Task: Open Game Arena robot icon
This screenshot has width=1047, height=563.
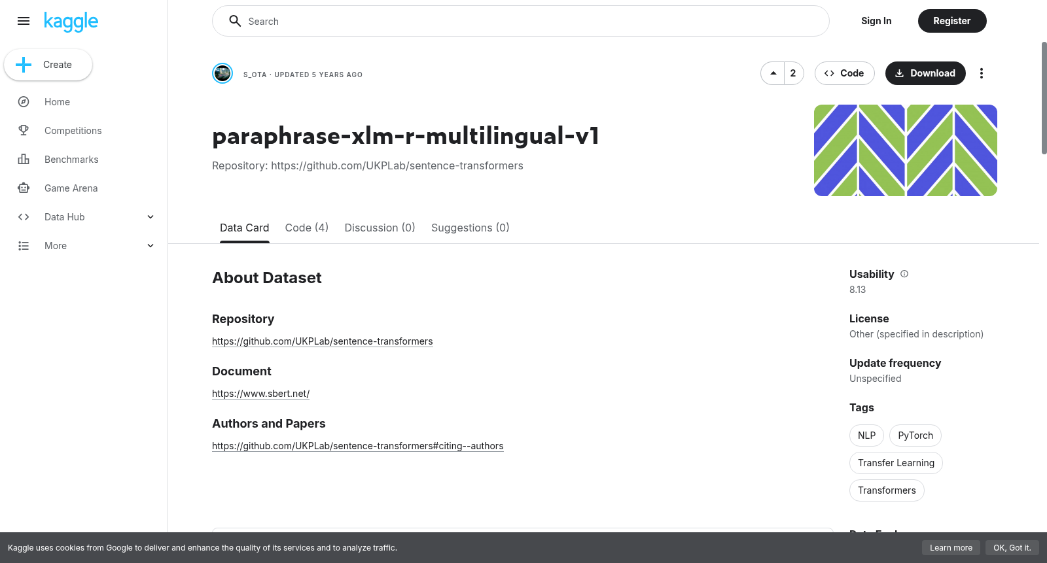Action: click(x=24, y=188)
